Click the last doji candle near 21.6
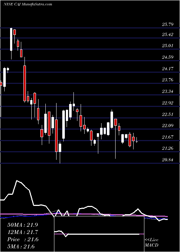Image resolution: width=180 pixels, height=252 pixels. pos(137,140)
